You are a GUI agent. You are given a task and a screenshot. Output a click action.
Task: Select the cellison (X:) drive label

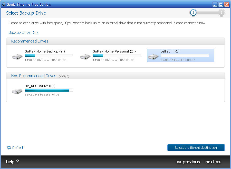[x=170, y=51]
